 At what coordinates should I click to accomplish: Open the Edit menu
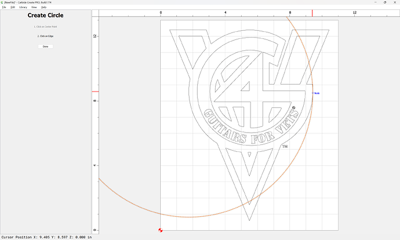coord(13,7)
